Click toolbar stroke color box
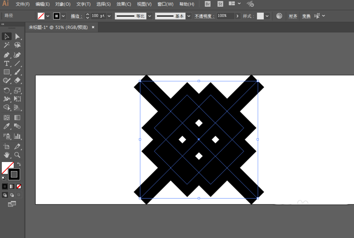 [x=14, y=174]
